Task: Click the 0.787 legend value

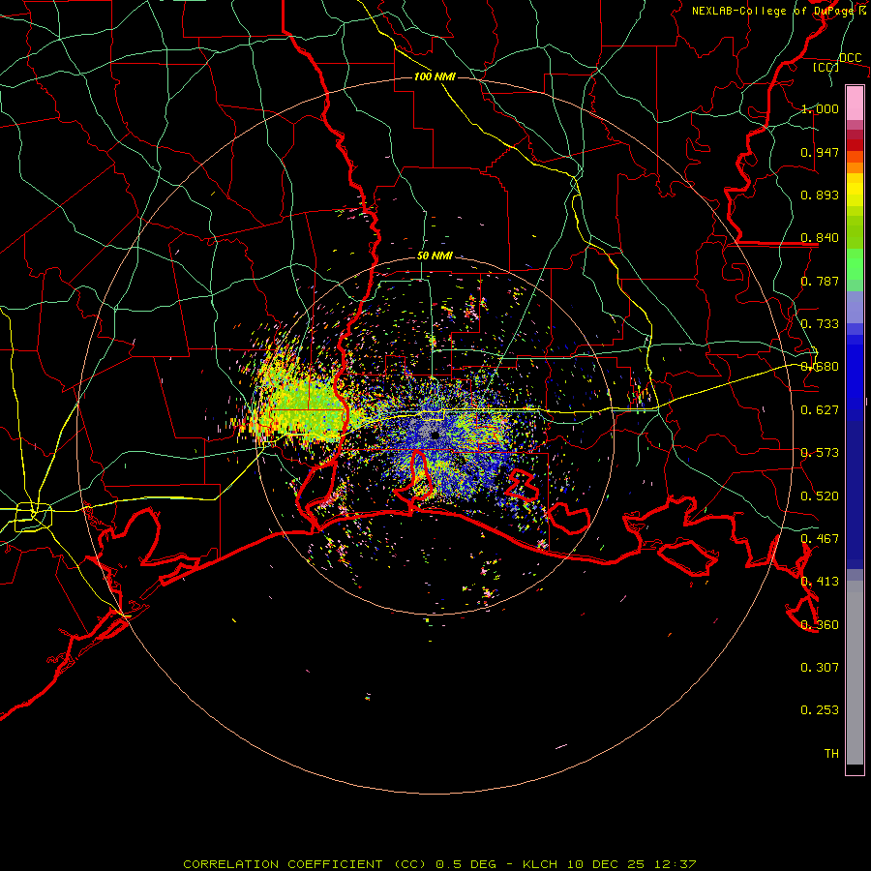Action: 820,281
